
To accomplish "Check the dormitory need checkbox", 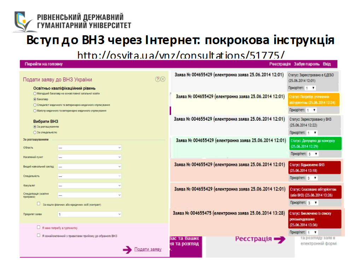I will click(x=39, y=228).
